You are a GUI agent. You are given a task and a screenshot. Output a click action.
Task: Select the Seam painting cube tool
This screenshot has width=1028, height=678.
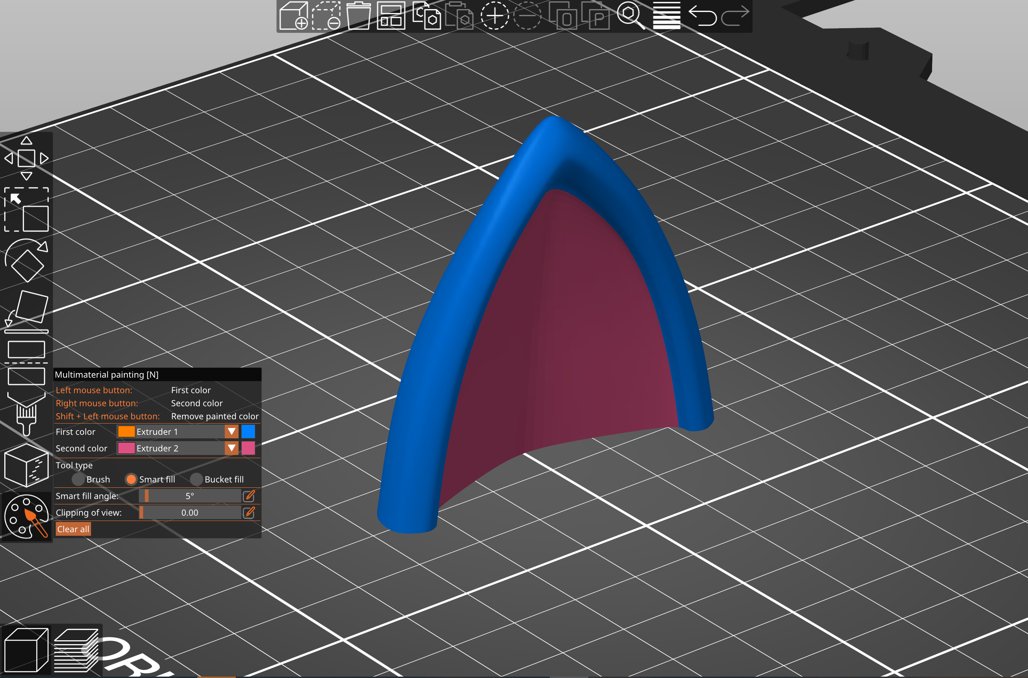point(26,465)
